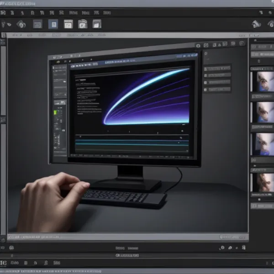This screenshot has width=274, height=274.
Task: Click the gray bar at right panel's bottom
Action: (262, 206)
